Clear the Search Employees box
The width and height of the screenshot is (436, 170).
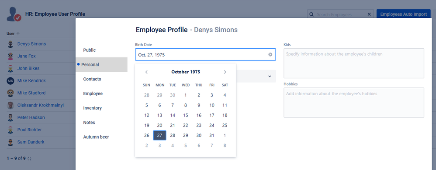click(x=369, y=14)
